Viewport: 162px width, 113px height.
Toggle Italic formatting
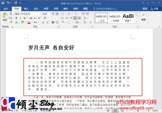20,18
